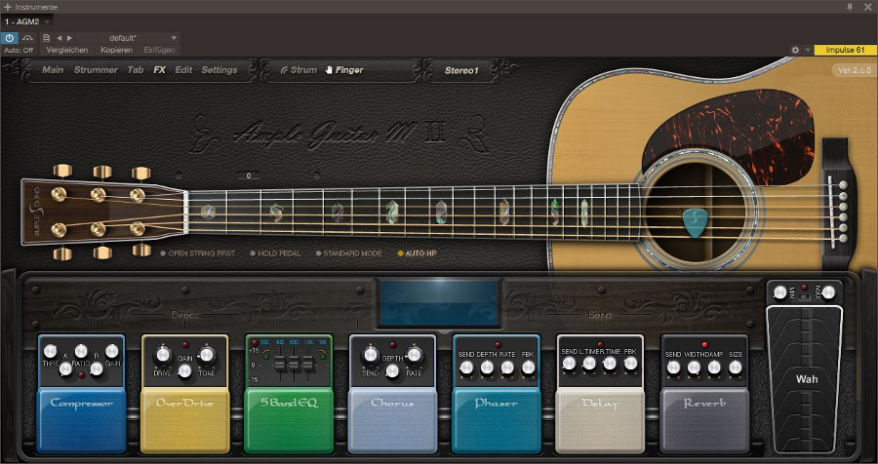The height and width of the screenshot is (464, 878).
Task: Click the Wah MAX knob
Action: pyautogui.click(x=828, y=292)
